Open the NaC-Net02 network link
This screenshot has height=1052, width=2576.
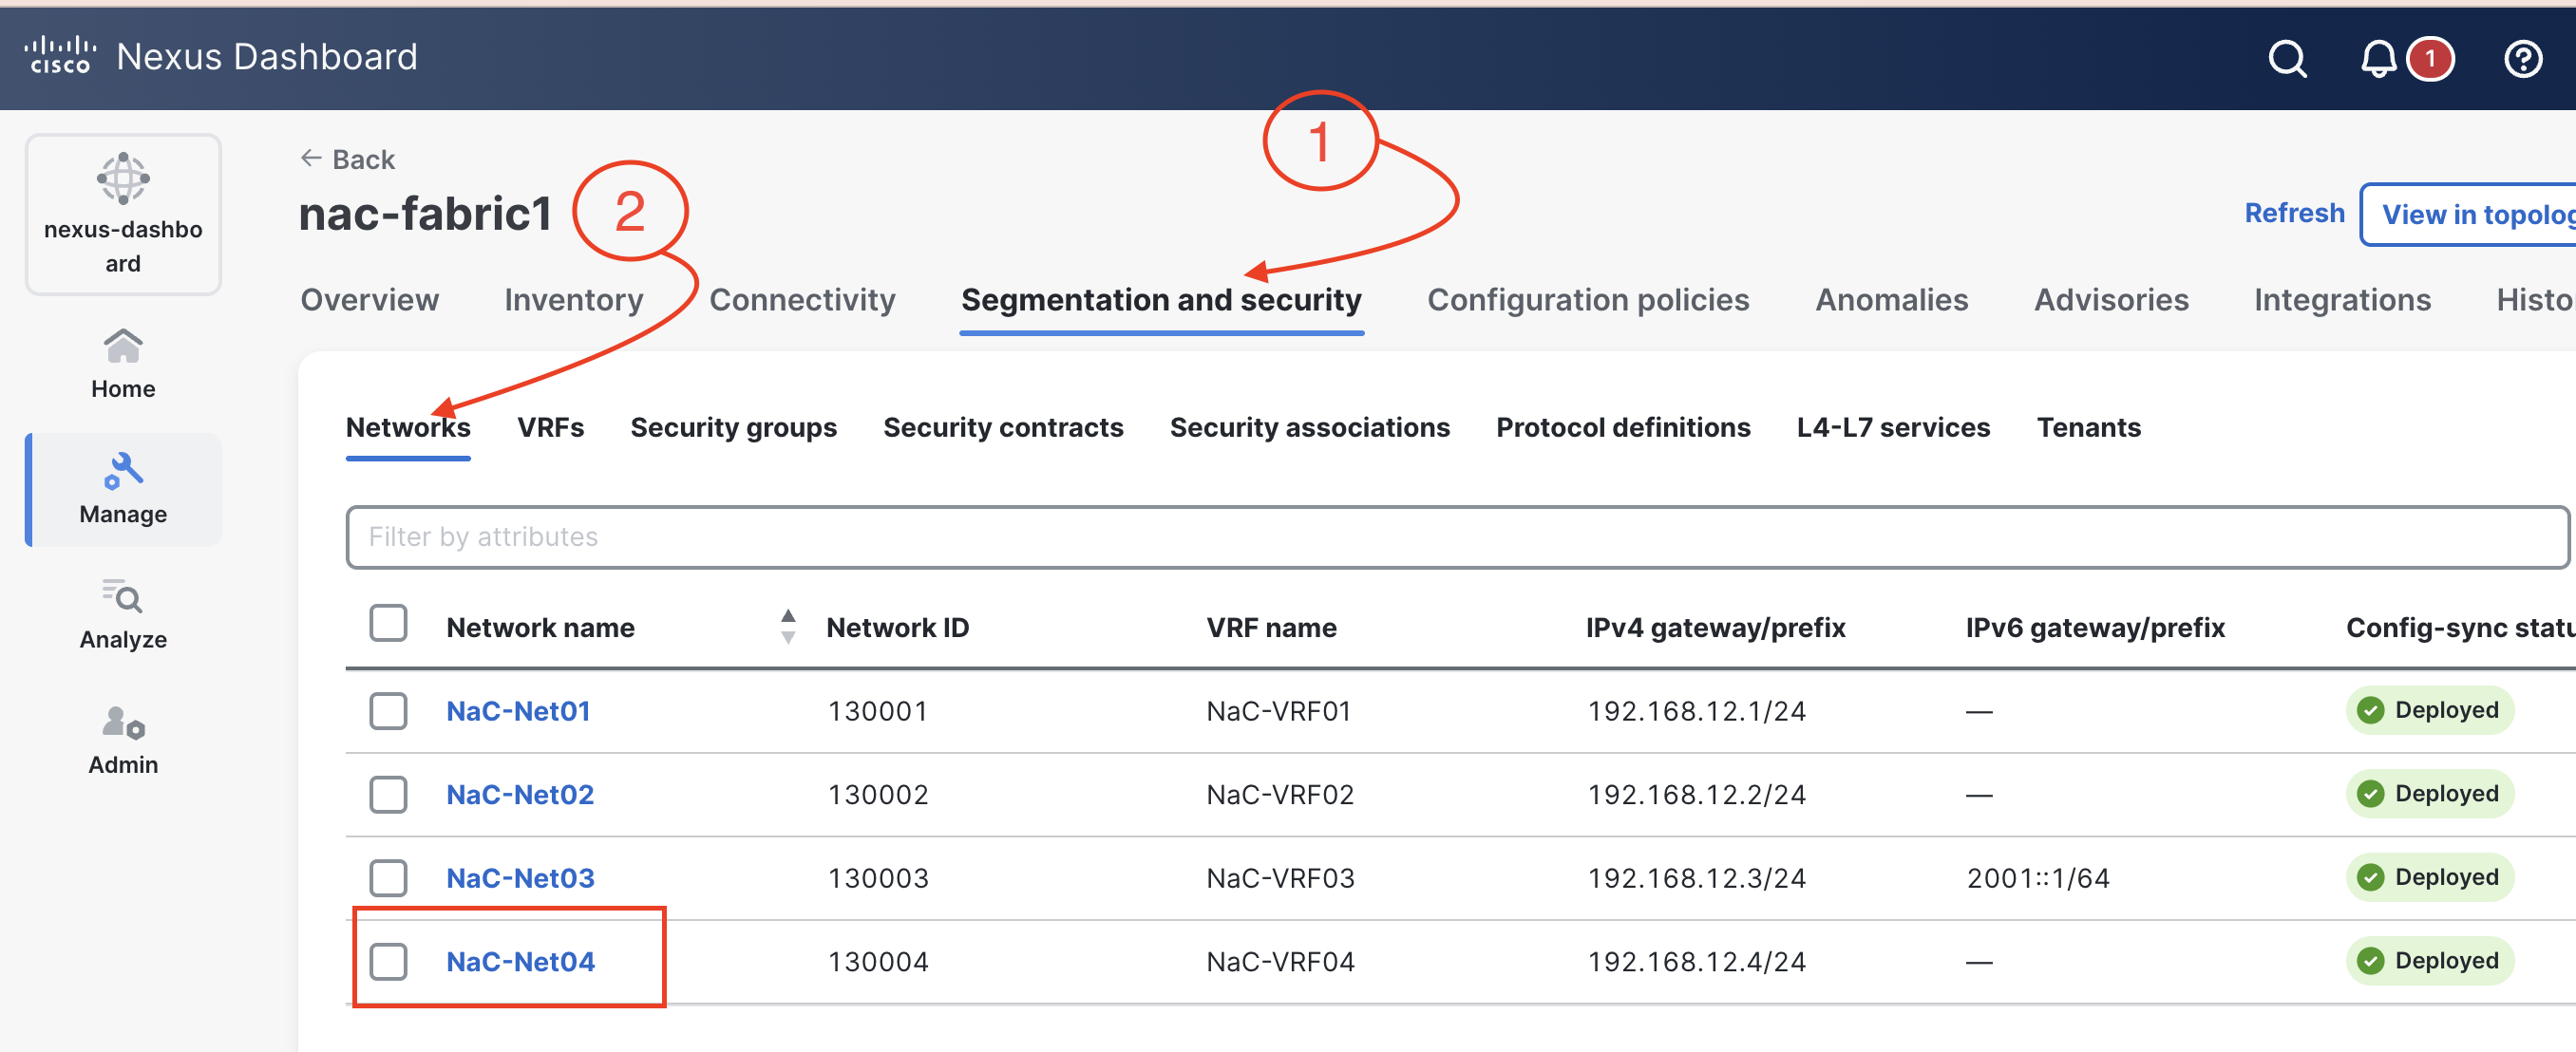[x=520, y=794]
